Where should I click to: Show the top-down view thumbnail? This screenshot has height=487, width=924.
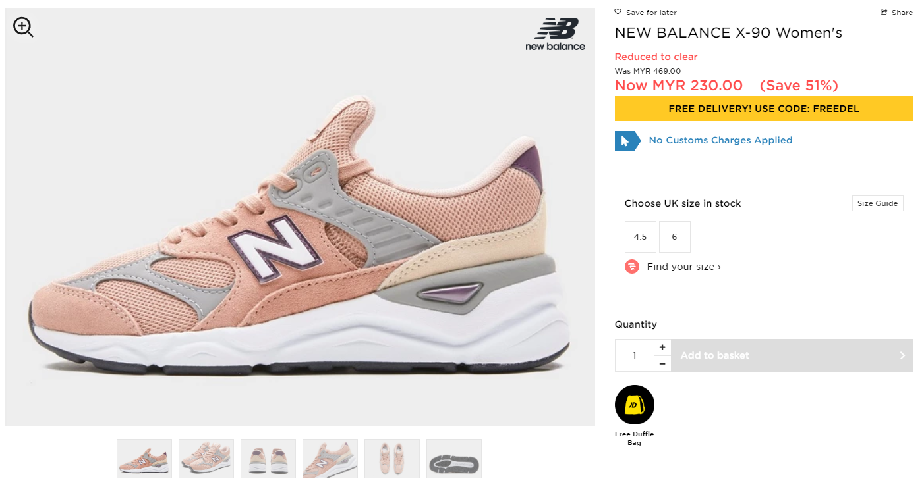[392, 459]
